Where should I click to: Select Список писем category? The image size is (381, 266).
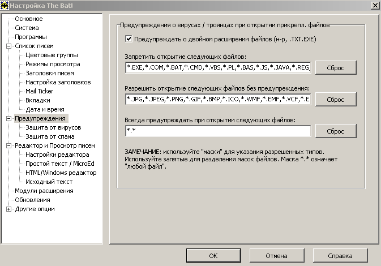tap(34, 46)
